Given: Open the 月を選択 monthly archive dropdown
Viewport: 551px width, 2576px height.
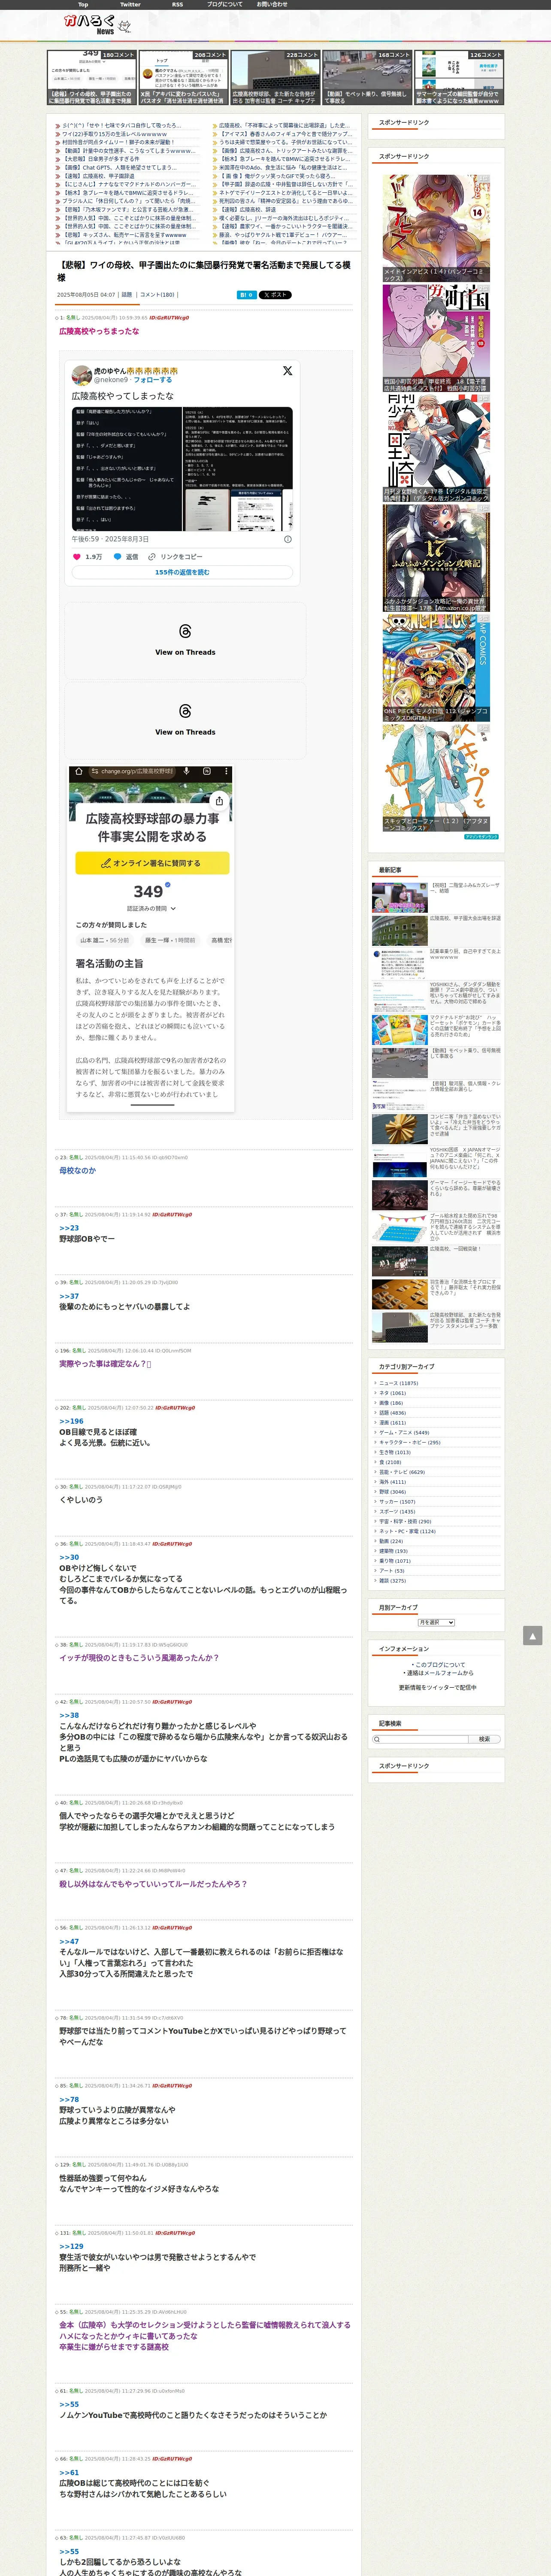Looking at the screenshot, I should point(436,1622).
